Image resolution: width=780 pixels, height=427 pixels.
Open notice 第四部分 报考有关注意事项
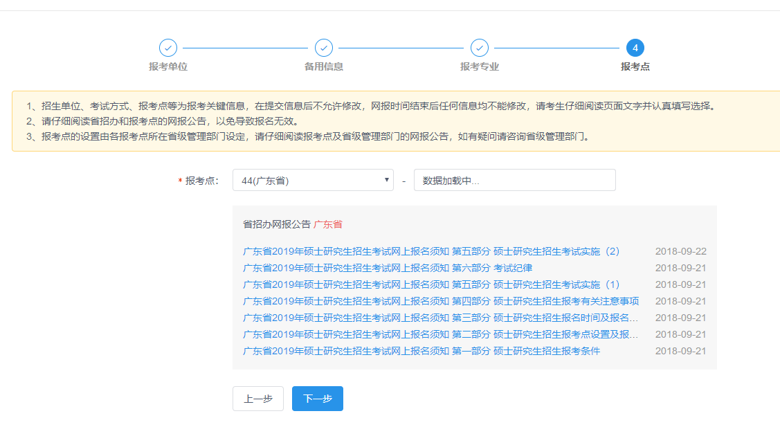click(x=441, y=301)
